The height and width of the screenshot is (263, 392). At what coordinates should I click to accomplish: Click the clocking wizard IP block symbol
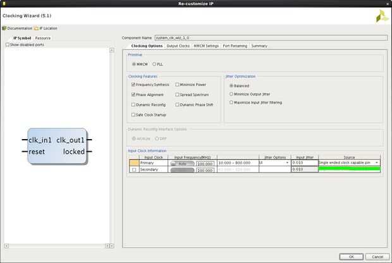click(x=57, y=146)
